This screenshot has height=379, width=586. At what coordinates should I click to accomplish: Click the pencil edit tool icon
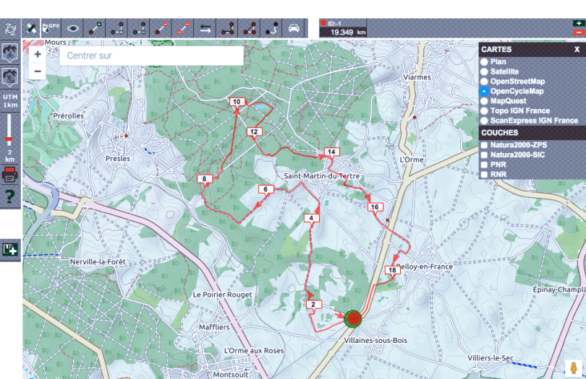click(31, 28)
